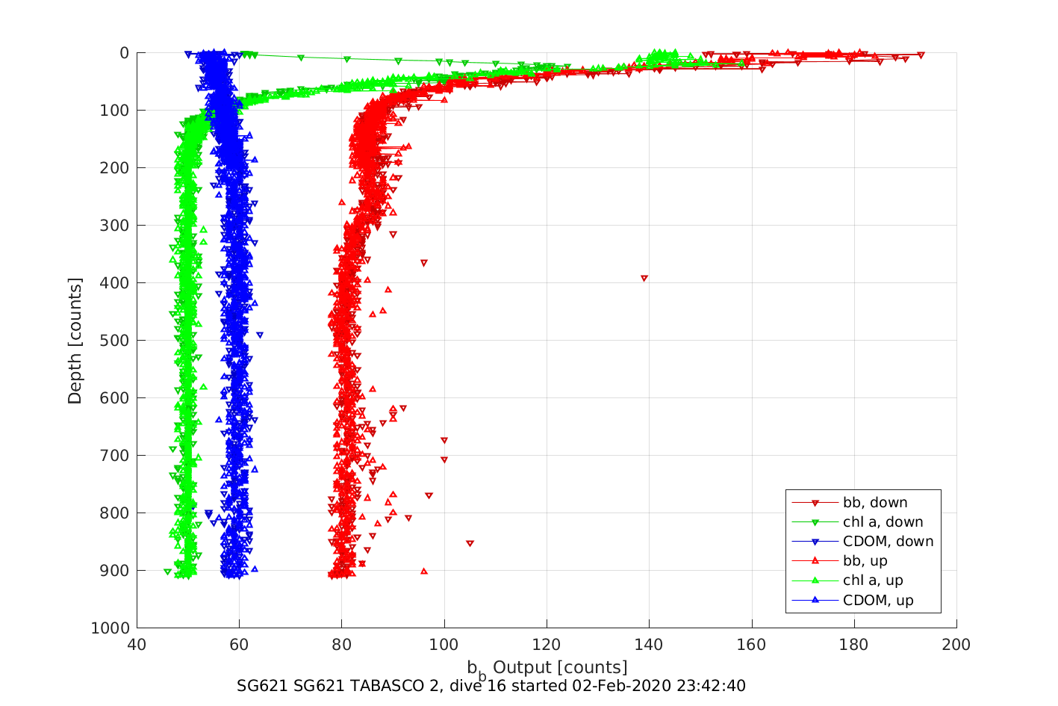
Task: Click the 'CDOM, down' legend entry
Action: coord(862,542)
